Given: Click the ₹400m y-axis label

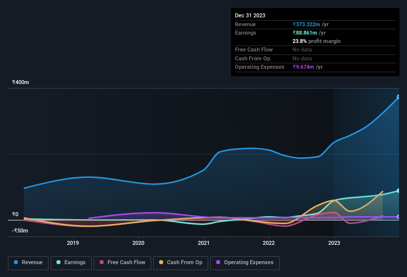Looking at the screenshot, I should click(20, 82).
